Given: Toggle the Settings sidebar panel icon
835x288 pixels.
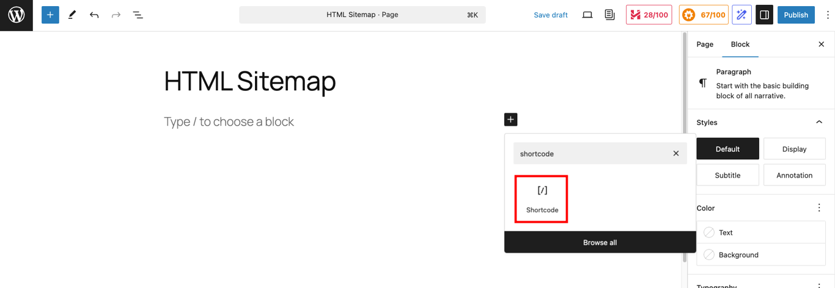Looking at the screenshot, I should 764,15.
